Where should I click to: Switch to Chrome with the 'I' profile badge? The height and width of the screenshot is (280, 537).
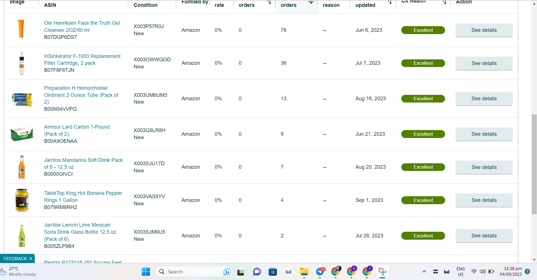point(367,271)
